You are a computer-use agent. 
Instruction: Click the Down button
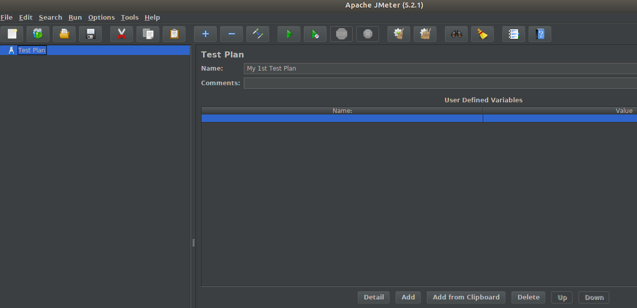pyautogui.click(x=594, y=297)
